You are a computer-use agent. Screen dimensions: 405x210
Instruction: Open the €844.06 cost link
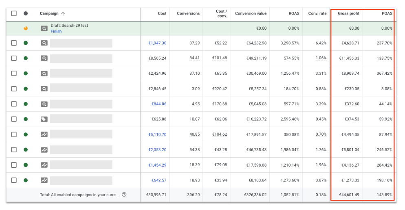[x=158, y=104]
